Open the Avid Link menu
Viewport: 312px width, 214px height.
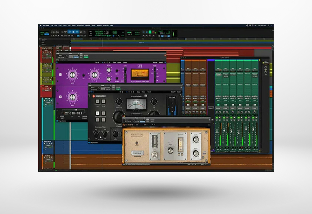106,26
